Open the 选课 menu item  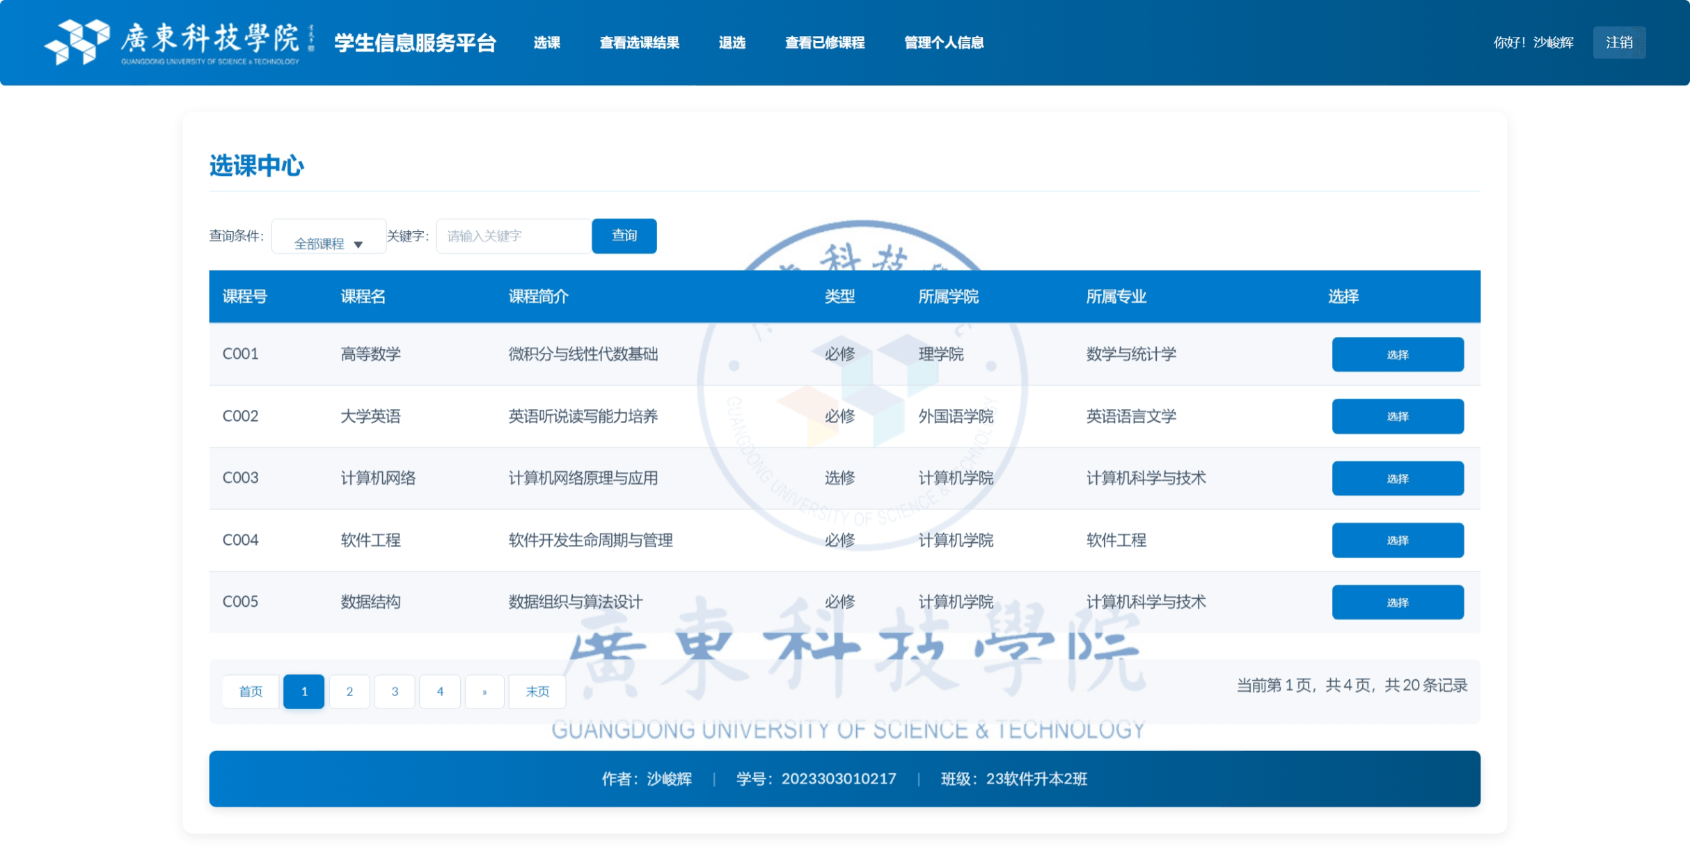547,42
